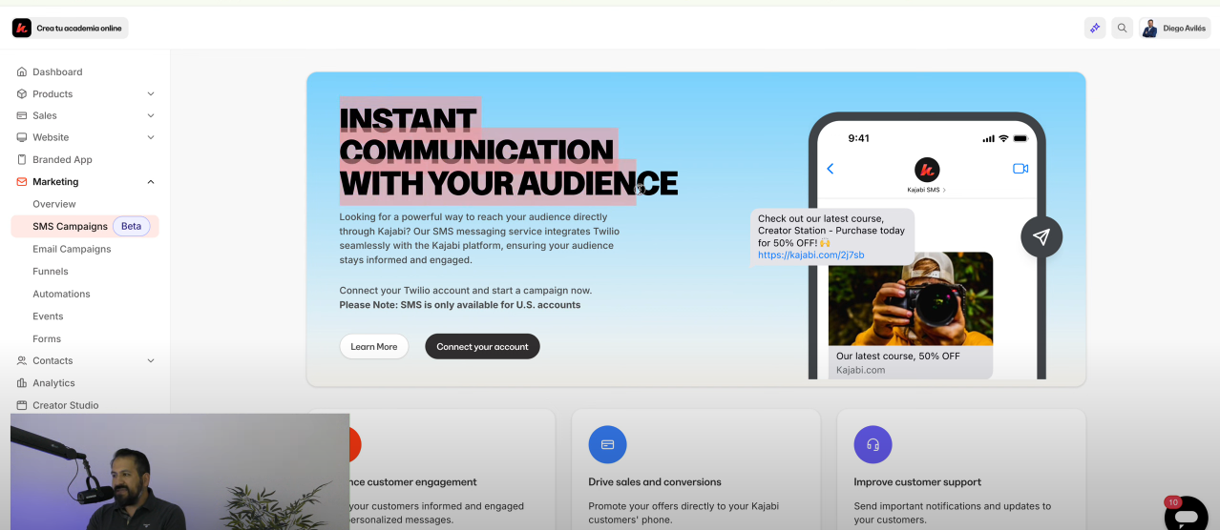Viewport: 1220px width, 530px height.
Task: Open Email Campaigns in sidebar
Action: (x=72, y=249)
